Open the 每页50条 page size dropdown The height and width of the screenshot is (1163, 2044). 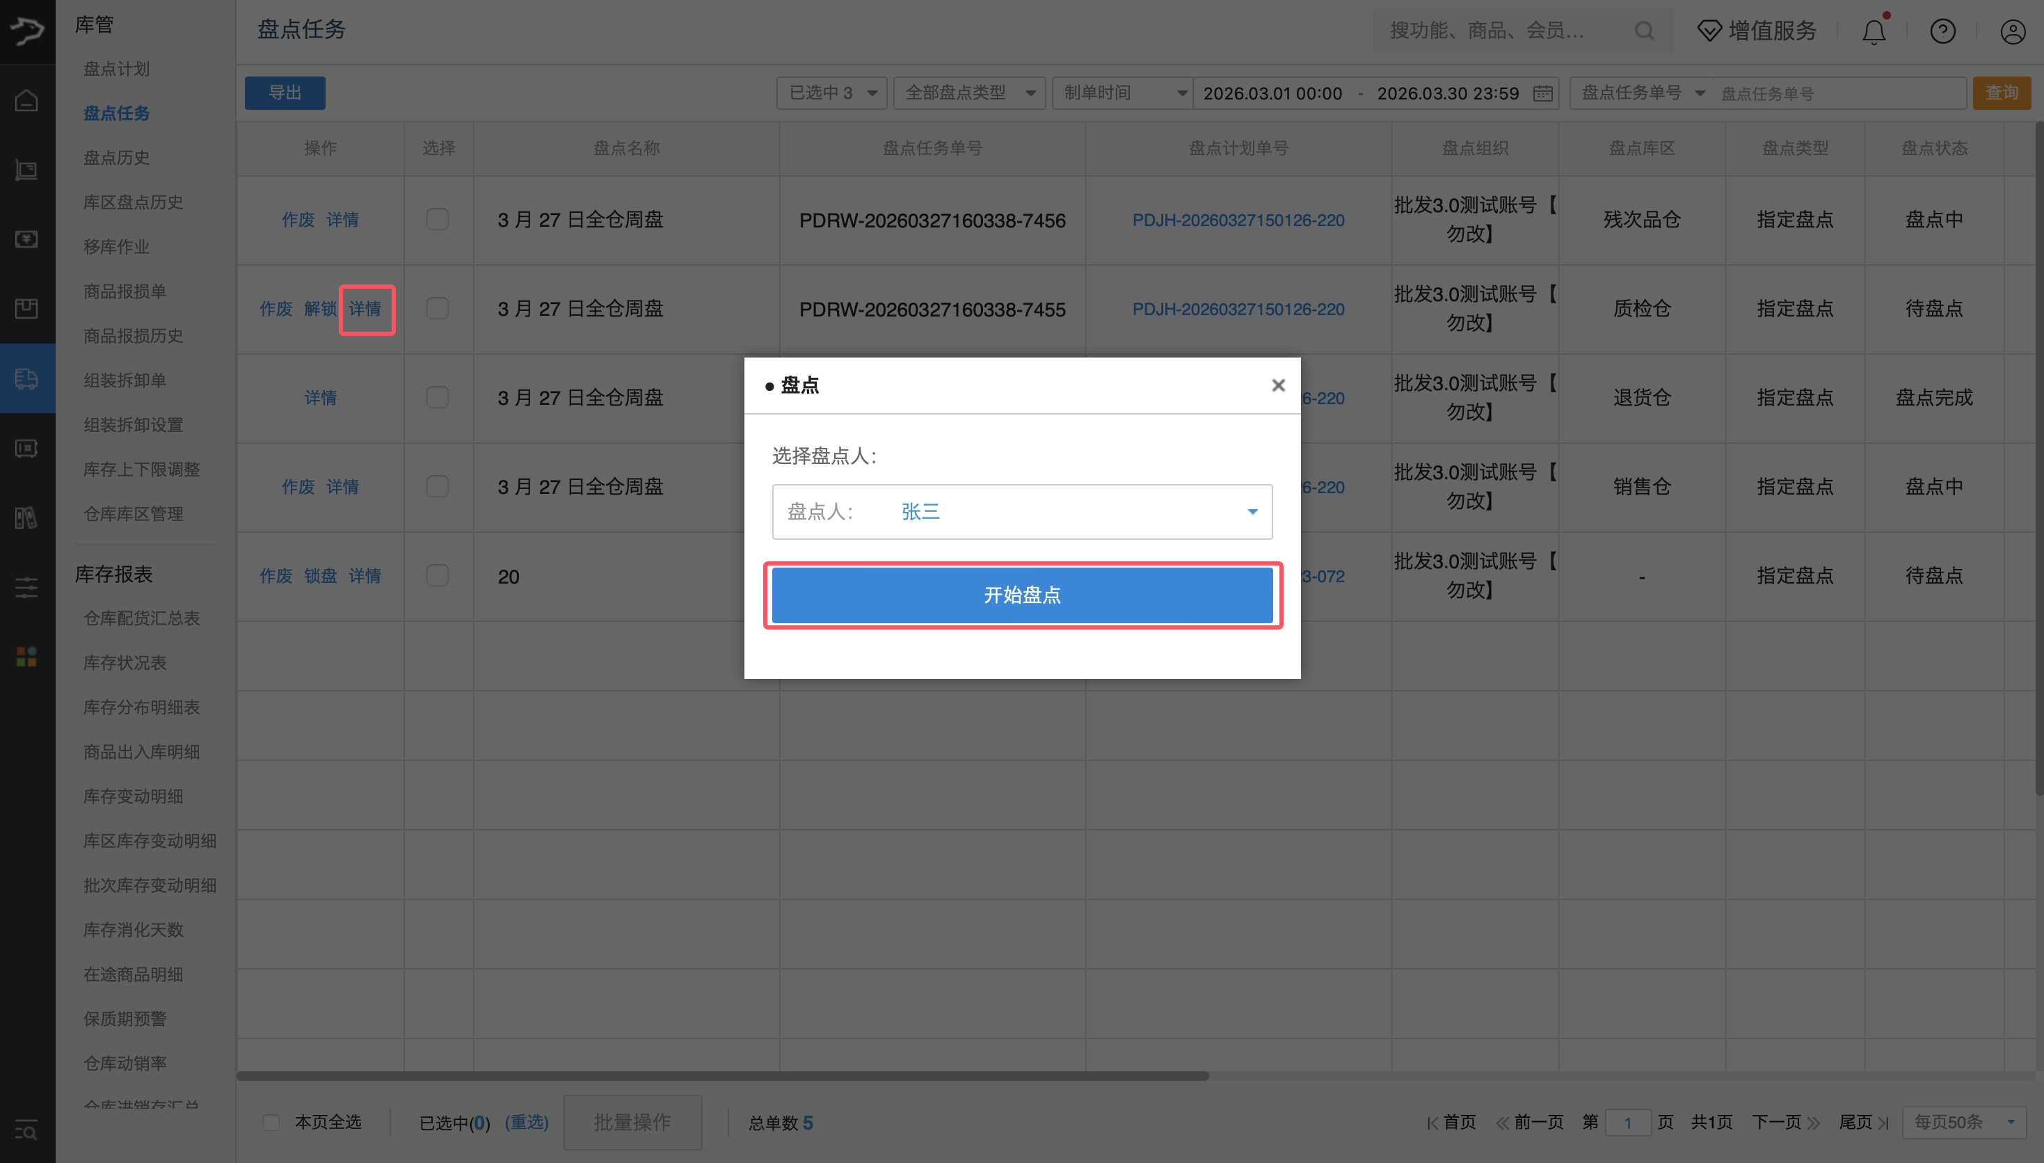tap(1963, 1122)
